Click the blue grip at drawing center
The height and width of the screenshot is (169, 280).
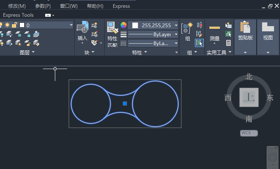[125, 103]
